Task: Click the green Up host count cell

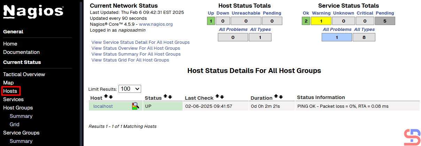Action: tap(211, 21)
